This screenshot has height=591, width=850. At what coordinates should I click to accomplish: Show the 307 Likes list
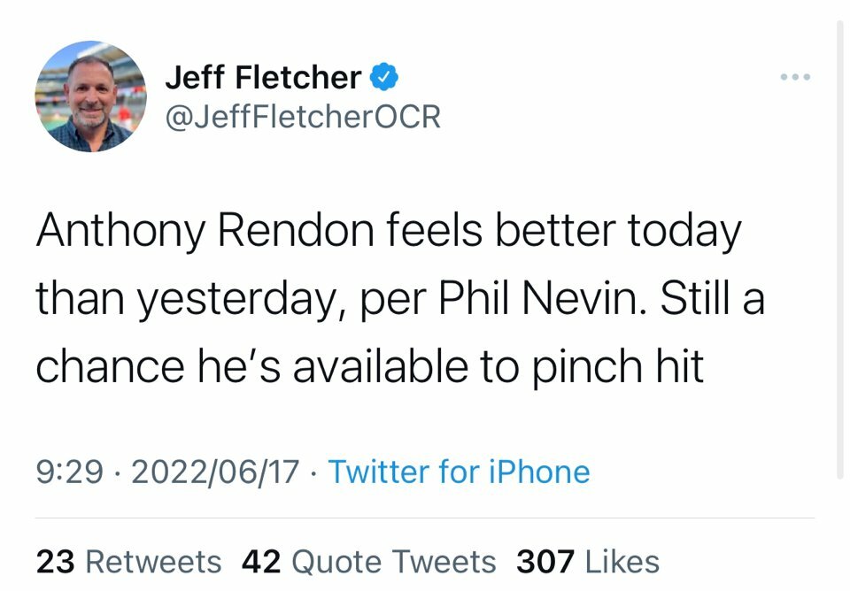pos(588,561)
